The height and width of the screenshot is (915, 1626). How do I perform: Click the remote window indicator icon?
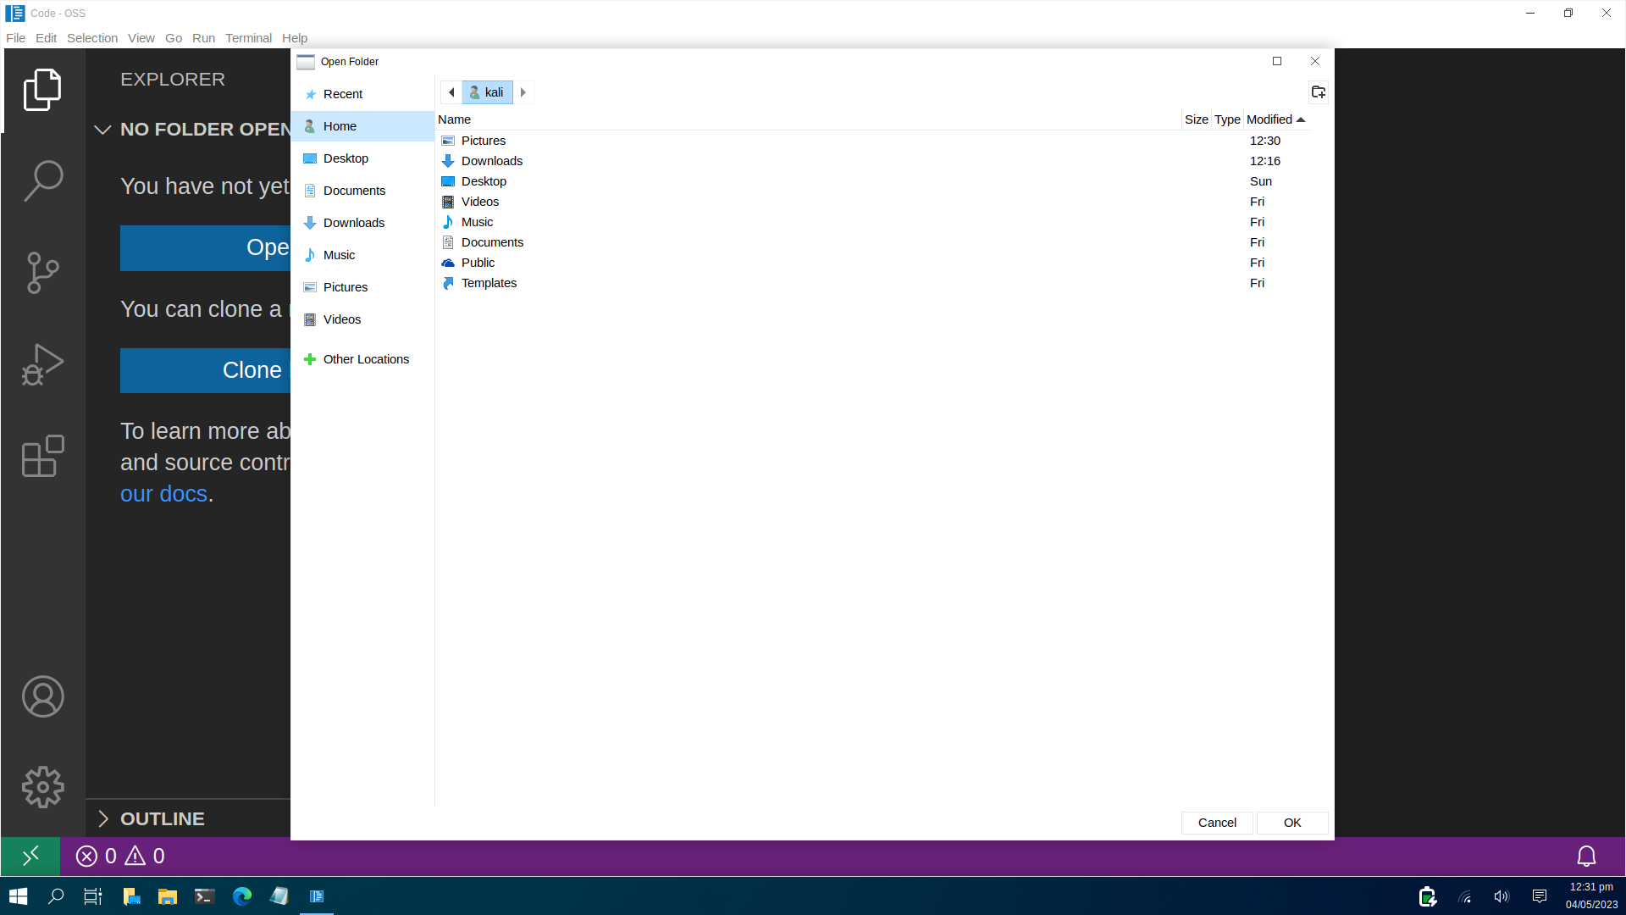click(30, 857)
